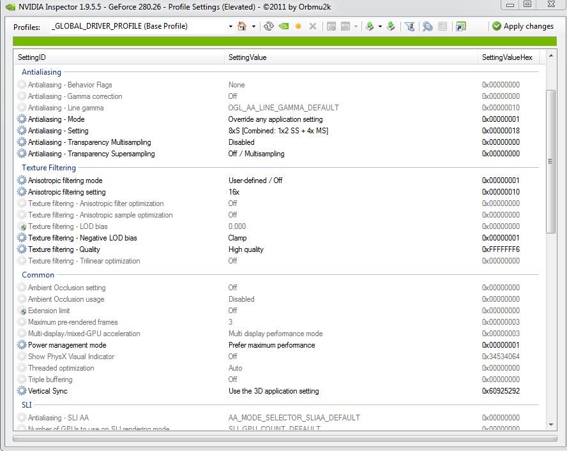Open the export profiles dropdown arrow
This screenshot has width=567, height=451.
coord(380,26)
